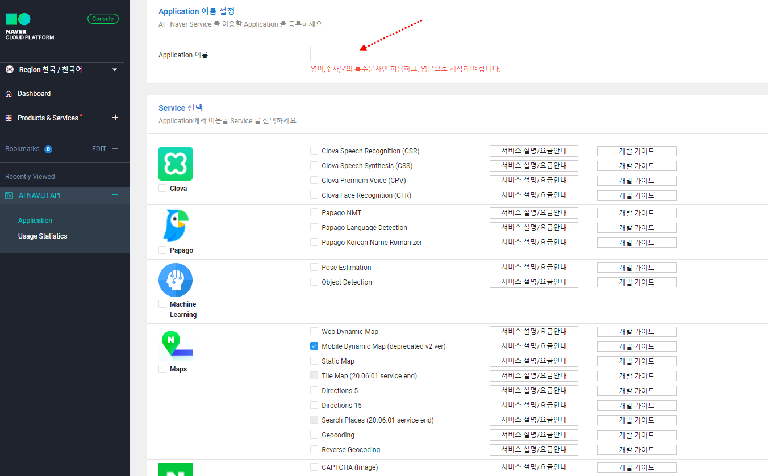Open 개발 가이드 for Papago Language Detection

pyautogui.click(x=637, y=228)
